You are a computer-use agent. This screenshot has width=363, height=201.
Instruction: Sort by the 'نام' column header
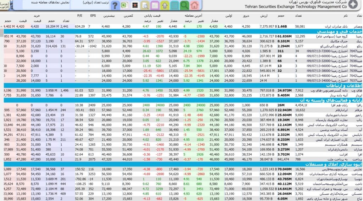(x=345, y=16)
